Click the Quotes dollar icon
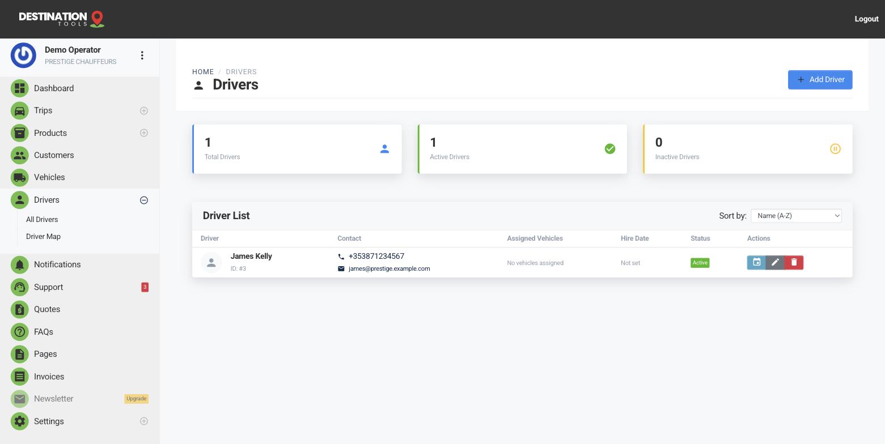The width and height of the screenshot is (885, 444). 20,309
